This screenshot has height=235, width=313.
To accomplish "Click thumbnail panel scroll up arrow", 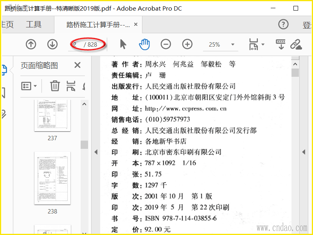I will pos(84,104).
